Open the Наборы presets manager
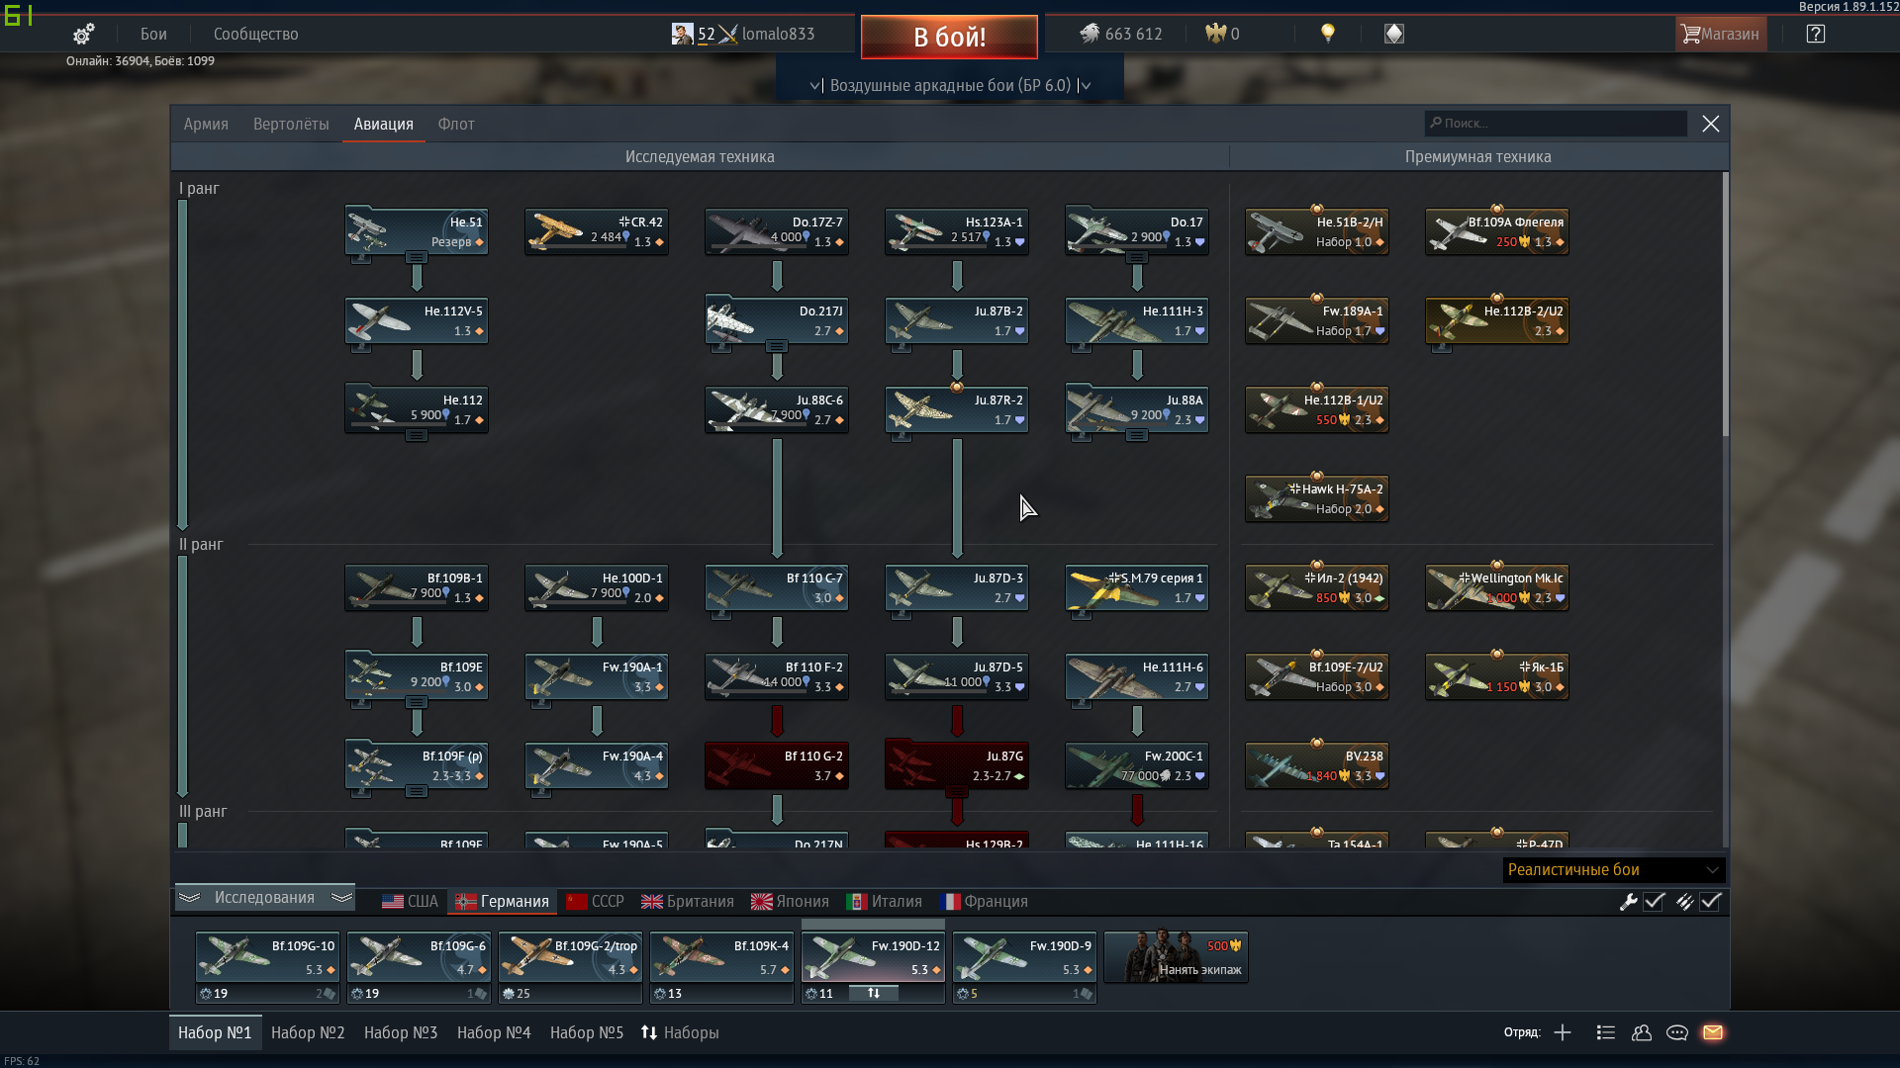 [x=680, y=1032]
